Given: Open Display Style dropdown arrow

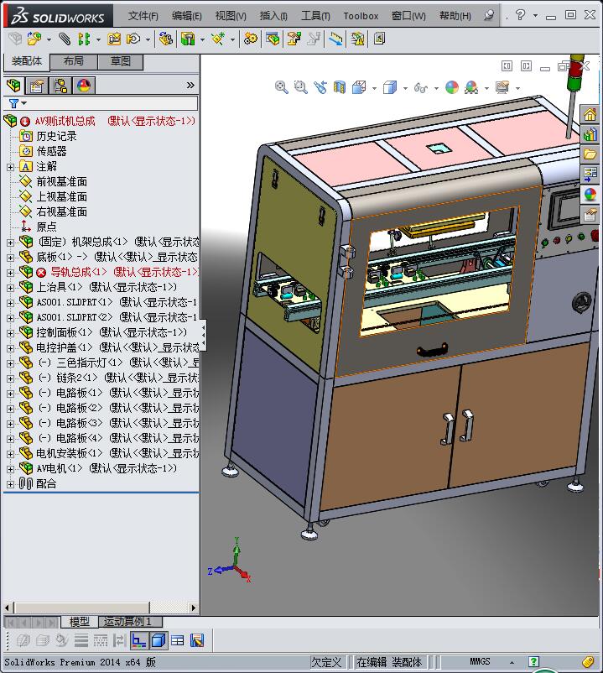Looking at the screenshot, I should coord(405,88).
